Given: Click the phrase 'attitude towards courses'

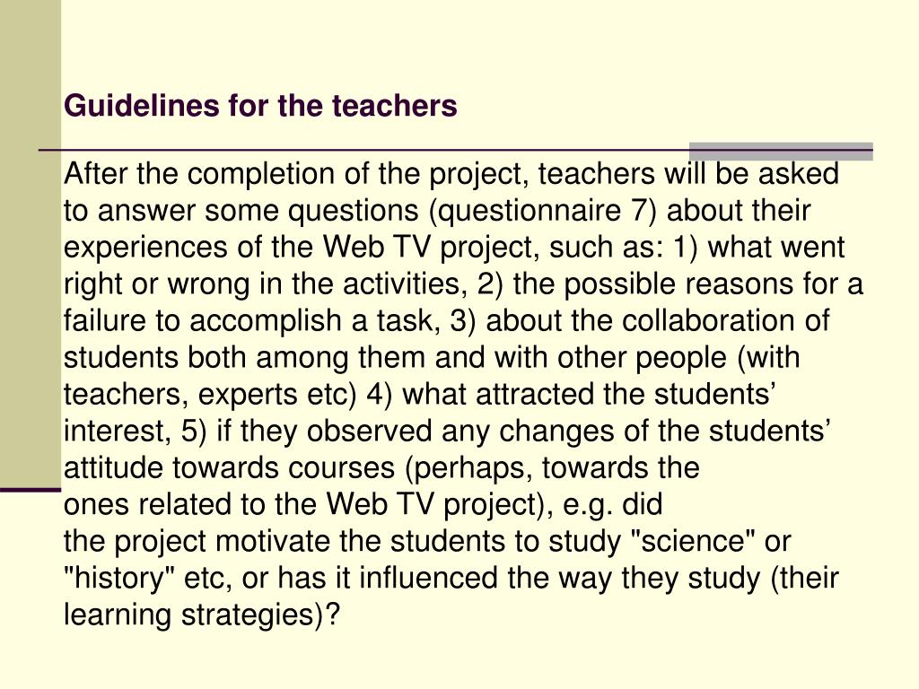Looking at the screenshot, I should point(229,468).
